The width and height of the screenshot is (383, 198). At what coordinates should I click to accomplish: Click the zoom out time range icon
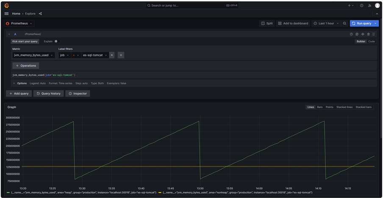344,23
